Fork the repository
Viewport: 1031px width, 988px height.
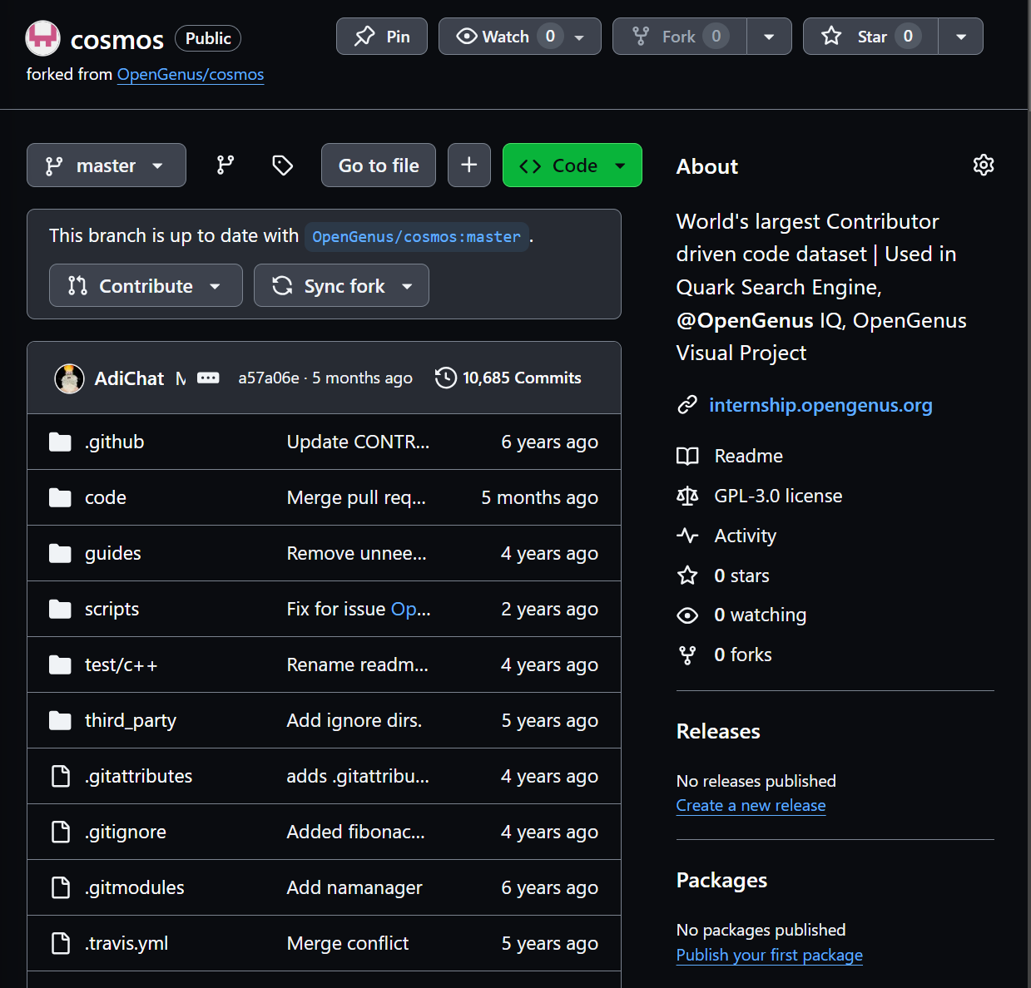(x=679, y=37)
